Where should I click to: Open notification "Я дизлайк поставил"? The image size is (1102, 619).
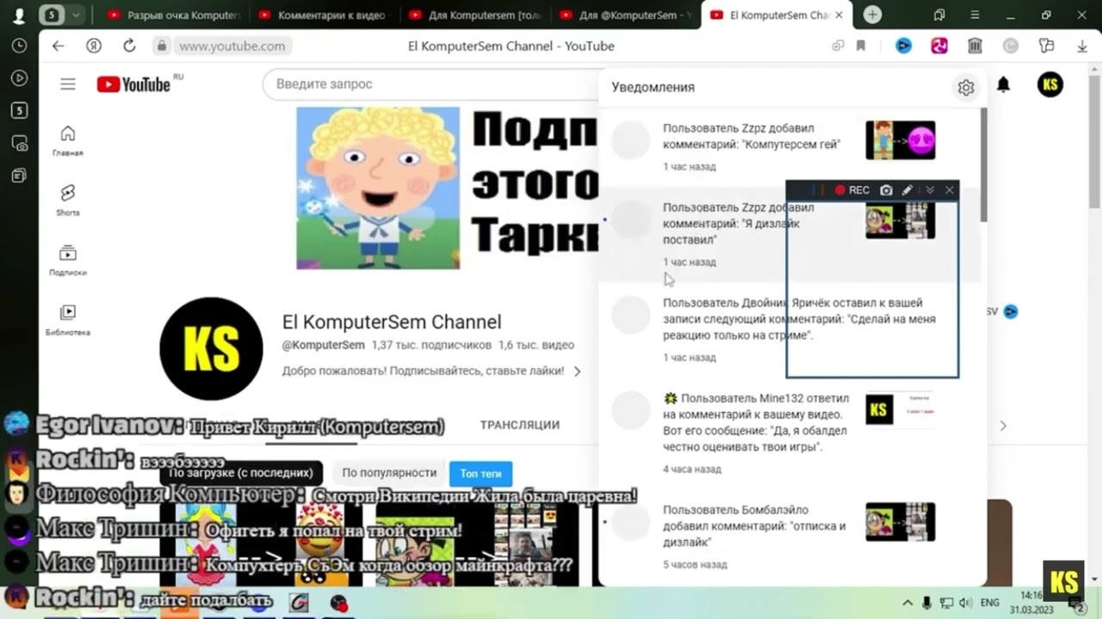click(x=790, y=234)
